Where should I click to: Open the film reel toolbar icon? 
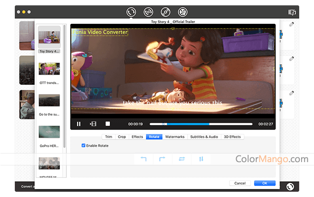183,12
